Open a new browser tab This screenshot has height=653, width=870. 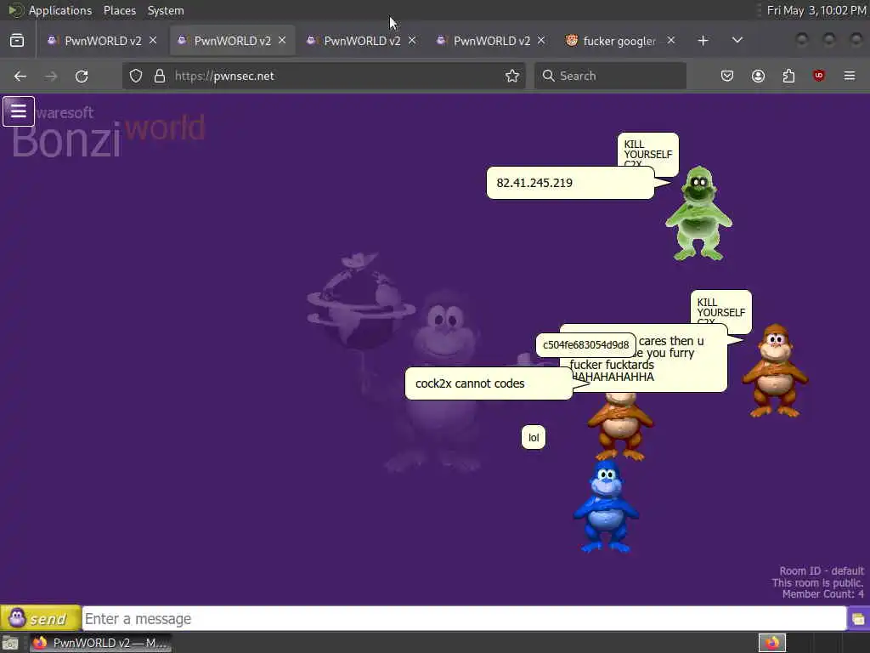703,41
